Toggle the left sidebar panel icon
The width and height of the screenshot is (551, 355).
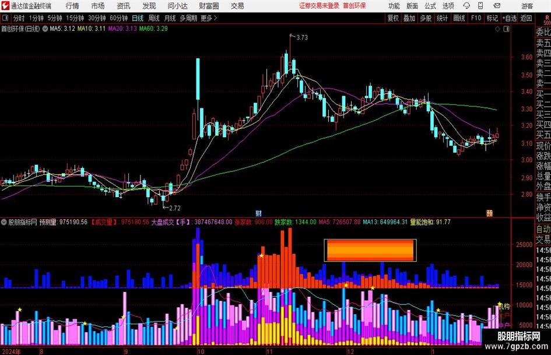click(5, 18)
